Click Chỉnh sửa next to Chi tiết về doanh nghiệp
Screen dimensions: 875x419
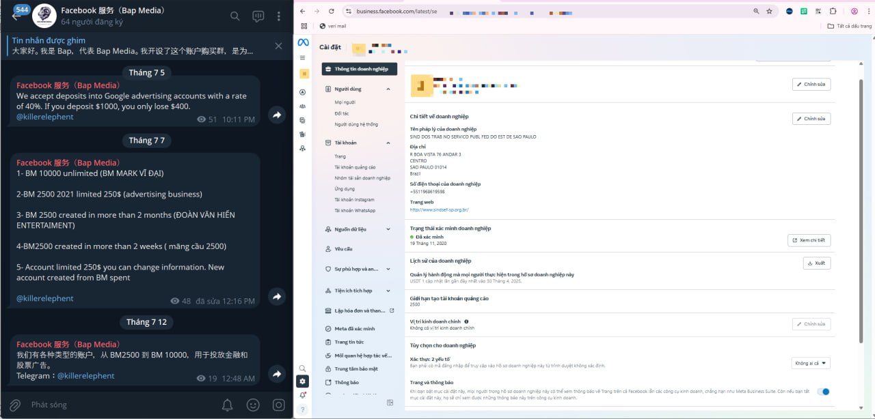[x=811, y=119]
